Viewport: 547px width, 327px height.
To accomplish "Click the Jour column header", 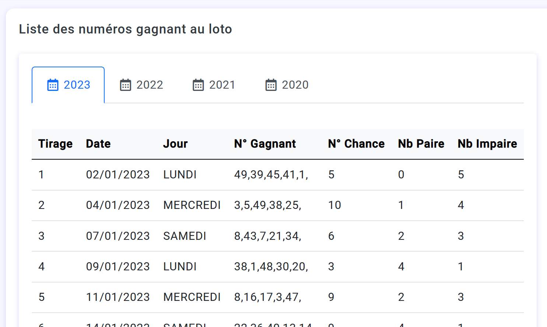I will tap(175, 144).
